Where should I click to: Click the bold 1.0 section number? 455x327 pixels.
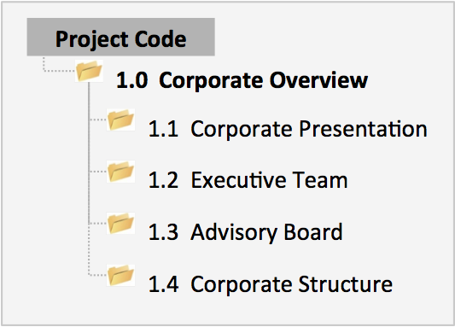[132, 80]
